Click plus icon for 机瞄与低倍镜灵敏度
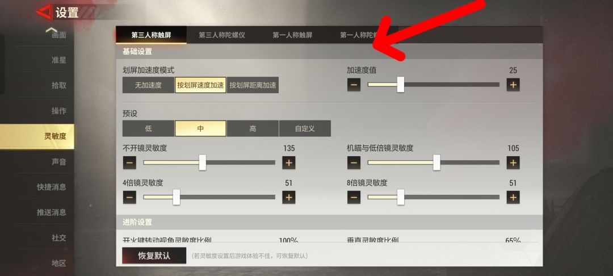This screenshot has width=613, height=276. (x=513, y=162)
